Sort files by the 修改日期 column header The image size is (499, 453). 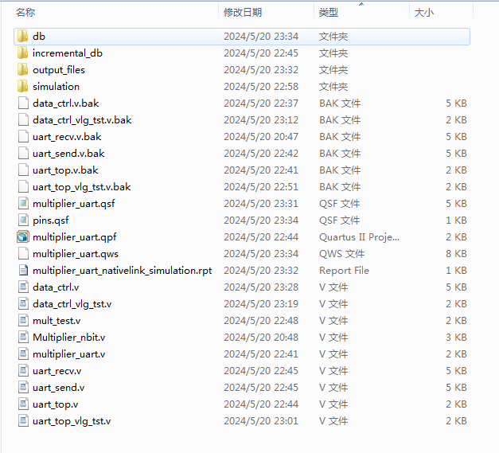click(x=243, y=13)
